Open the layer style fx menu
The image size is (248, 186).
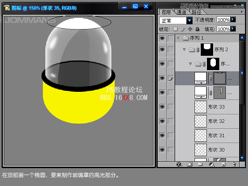point(179,164)
